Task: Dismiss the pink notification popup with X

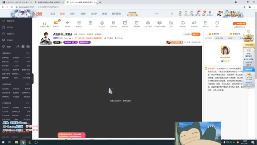Action: (84, 134)
